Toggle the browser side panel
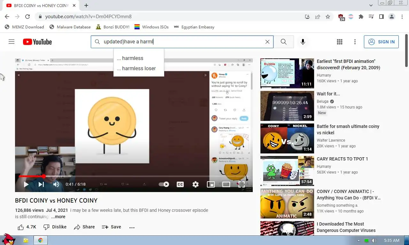Screen dimensions: 409x245 [x=382, y=17]
